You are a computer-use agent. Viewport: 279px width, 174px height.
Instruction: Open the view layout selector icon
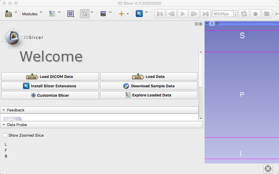71,14
